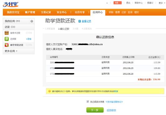Open the red 消息 notification badge
This screenshot has width=166, height=115.
click(x=117, y=3)
